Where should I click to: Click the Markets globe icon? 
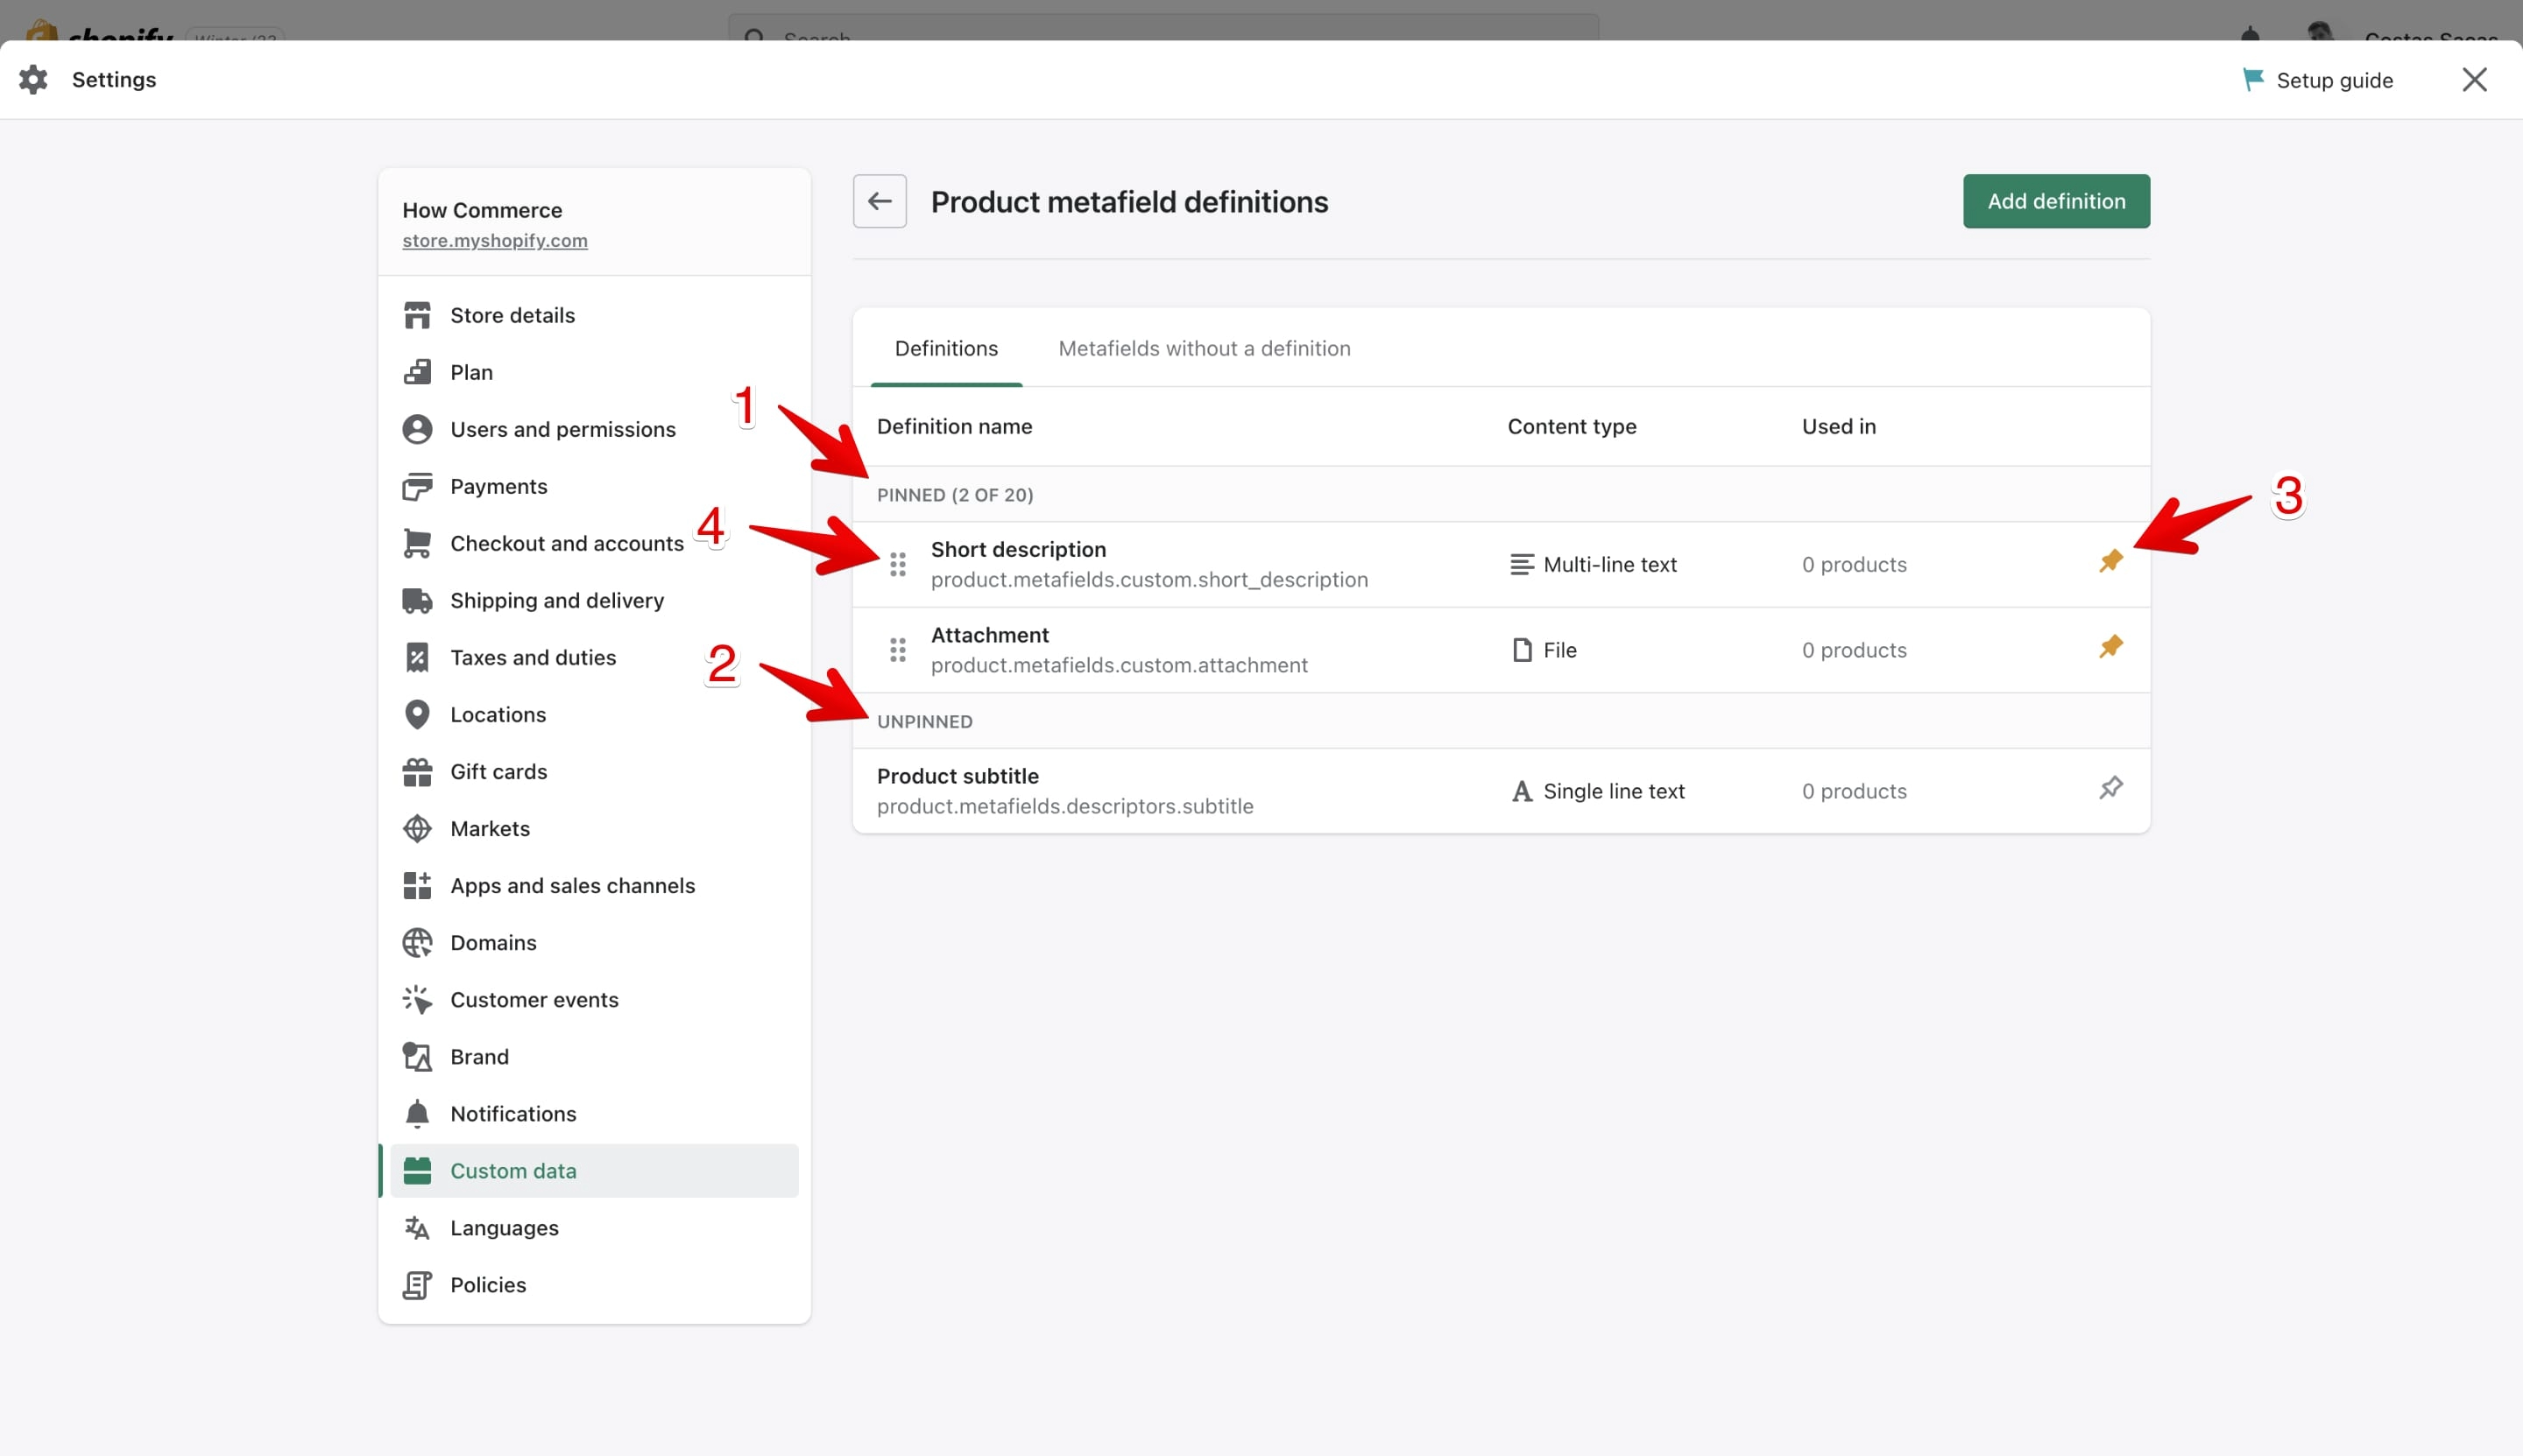click(417, 828)
